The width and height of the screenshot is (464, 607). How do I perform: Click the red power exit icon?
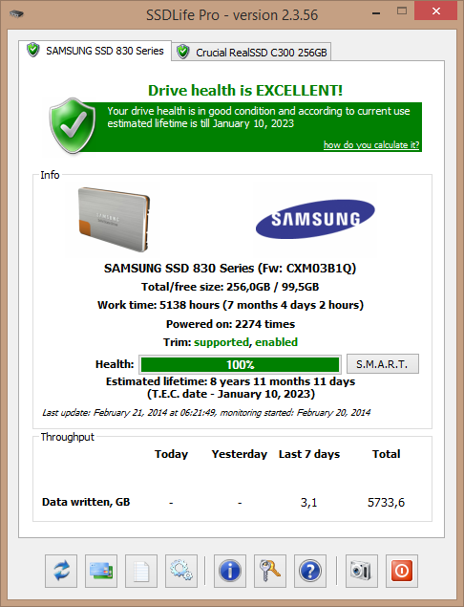coord(402,571)
